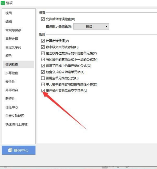Open the 自定义功能区 category

point(18,116)
